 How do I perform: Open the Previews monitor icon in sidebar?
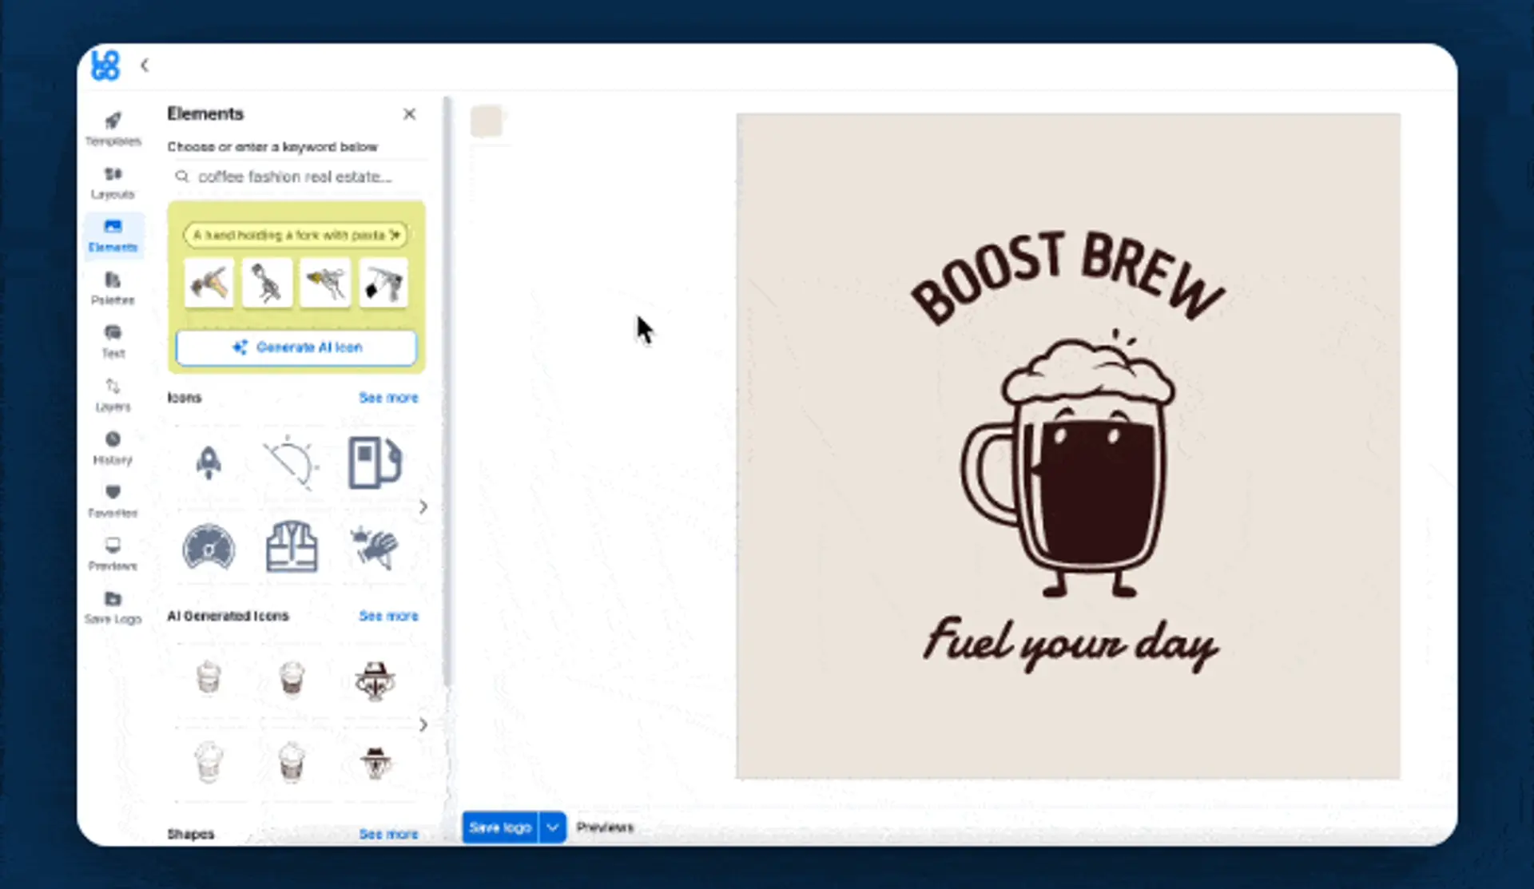click(x=113, y=546)
